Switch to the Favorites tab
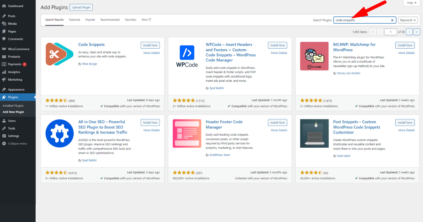The width and height of the screenshot is (423, 222). point(130,20)
